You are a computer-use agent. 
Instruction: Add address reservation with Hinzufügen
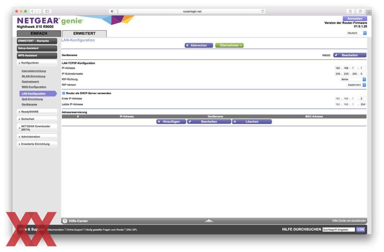[171, 122]
